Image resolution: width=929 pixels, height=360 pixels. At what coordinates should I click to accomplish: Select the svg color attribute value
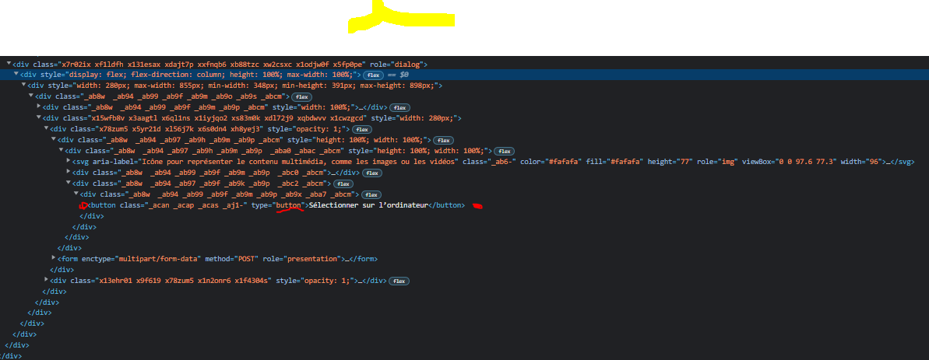tap(562, 162)
